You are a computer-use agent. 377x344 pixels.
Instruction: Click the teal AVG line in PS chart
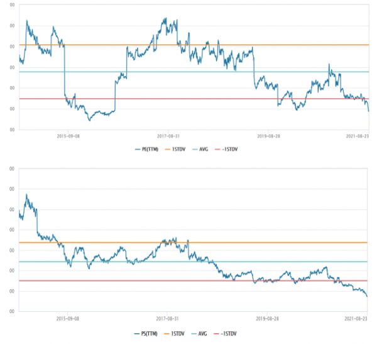pyautogui.click(x=283, y=262)
